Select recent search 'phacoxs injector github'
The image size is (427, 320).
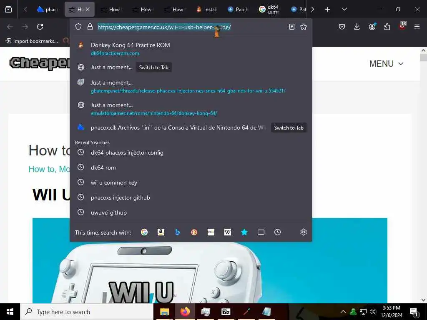pyautogui.click(x=191, y=197)
